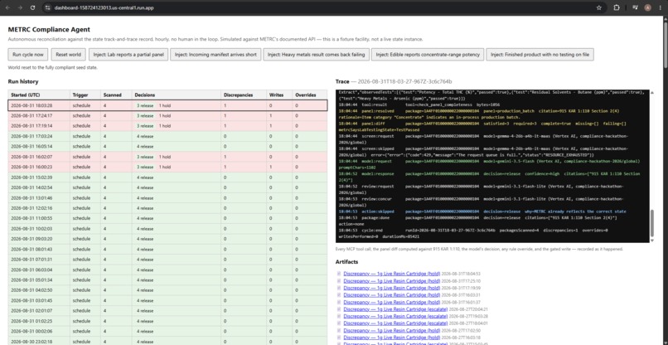Open the browser profile avatar
668x345 pixels.
(647, 7)
